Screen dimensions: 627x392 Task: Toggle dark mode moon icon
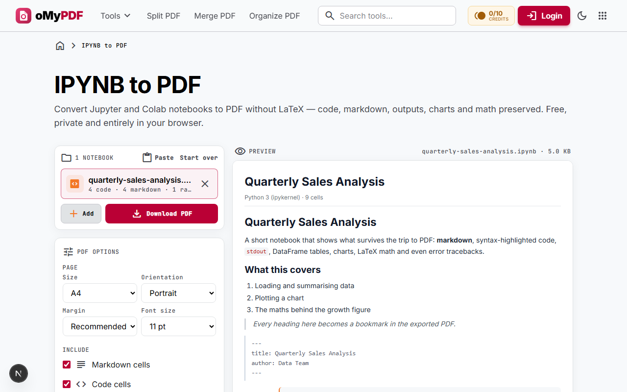(582, 16)
